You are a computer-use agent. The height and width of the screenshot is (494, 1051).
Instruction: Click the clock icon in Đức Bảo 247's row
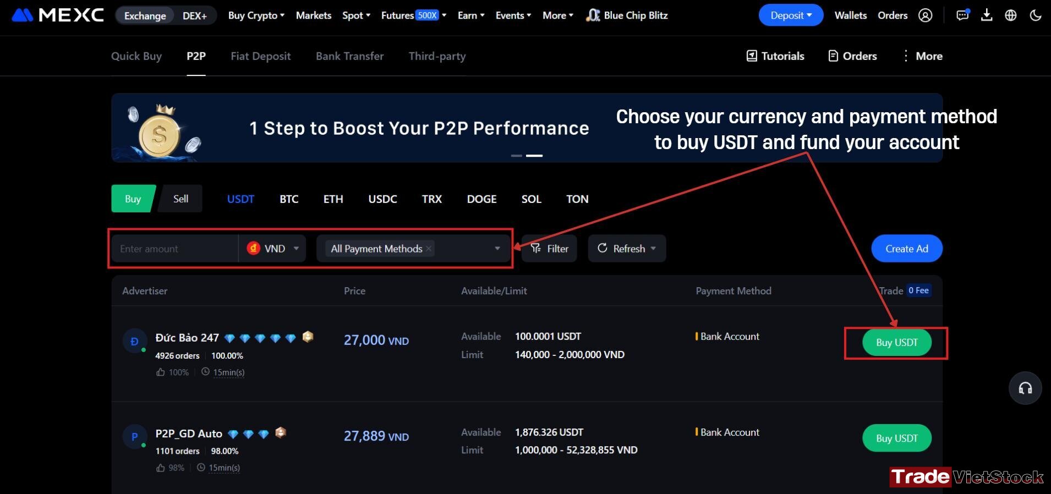tap(205, 372)
